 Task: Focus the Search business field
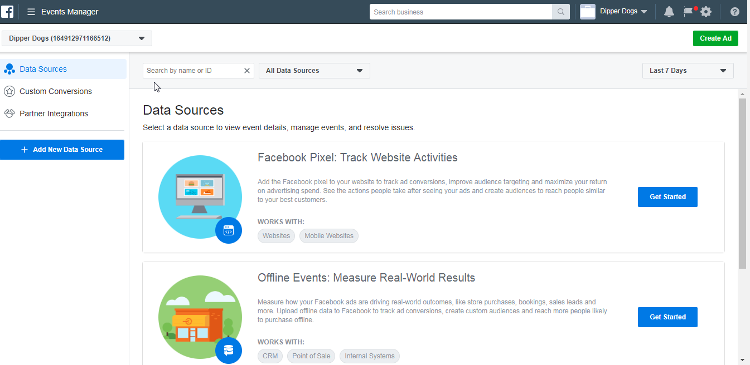(461, 12)
